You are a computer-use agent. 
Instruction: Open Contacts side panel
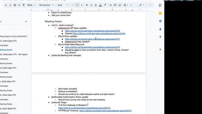[160, 29]
